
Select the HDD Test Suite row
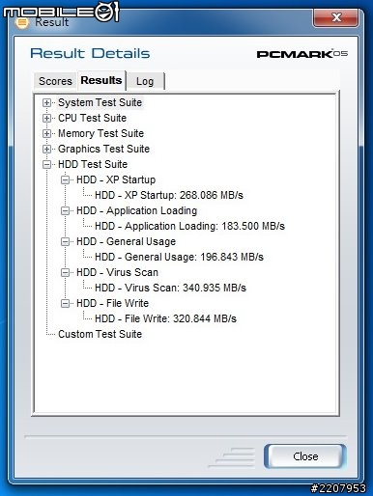(x=93, y=164)
